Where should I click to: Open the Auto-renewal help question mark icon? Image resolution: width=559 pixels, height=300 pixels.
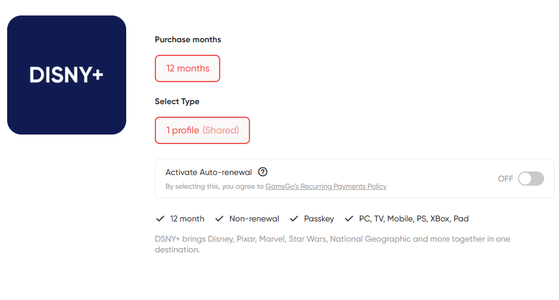pos(263,172)
